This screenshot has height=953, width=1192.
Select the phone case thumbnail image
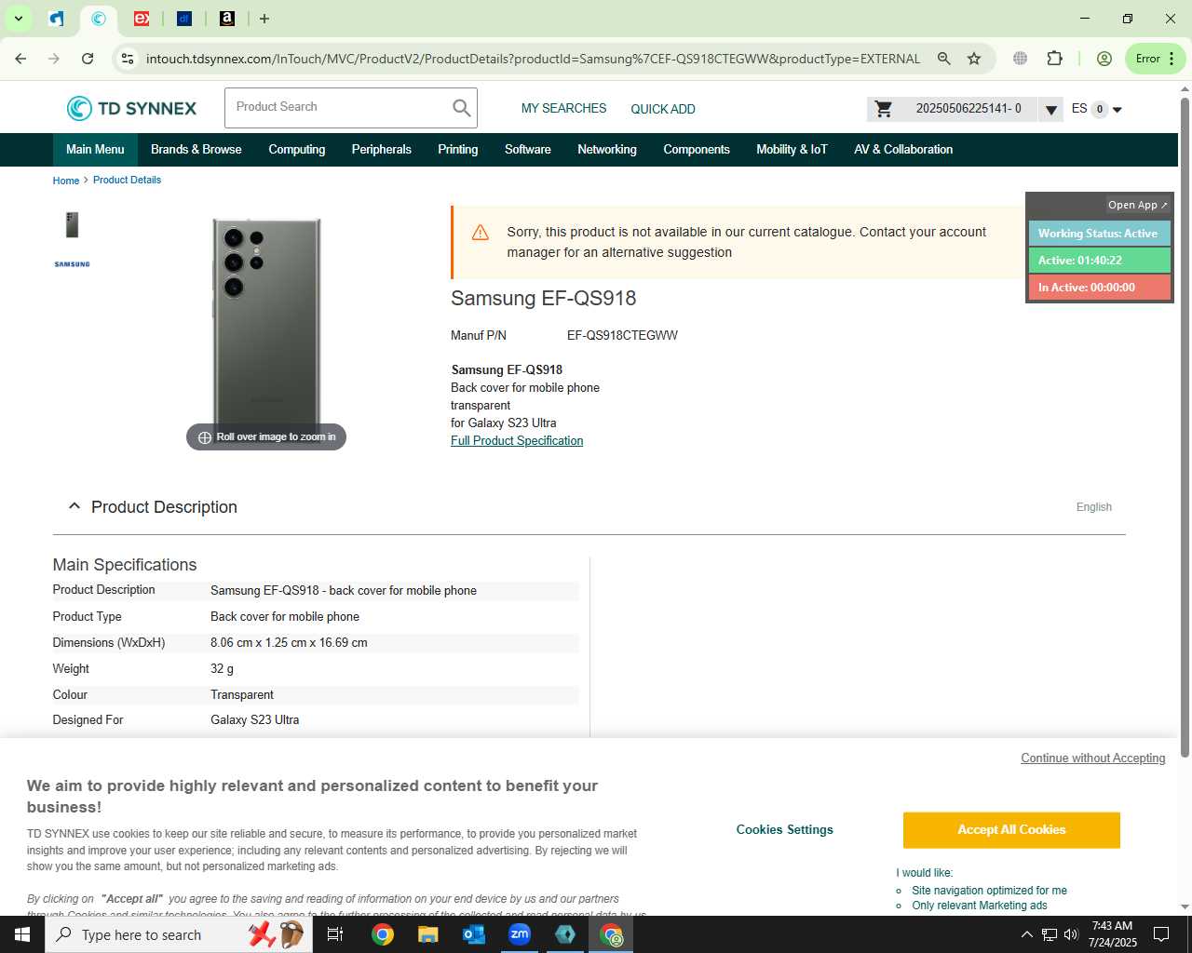(72, 224)
